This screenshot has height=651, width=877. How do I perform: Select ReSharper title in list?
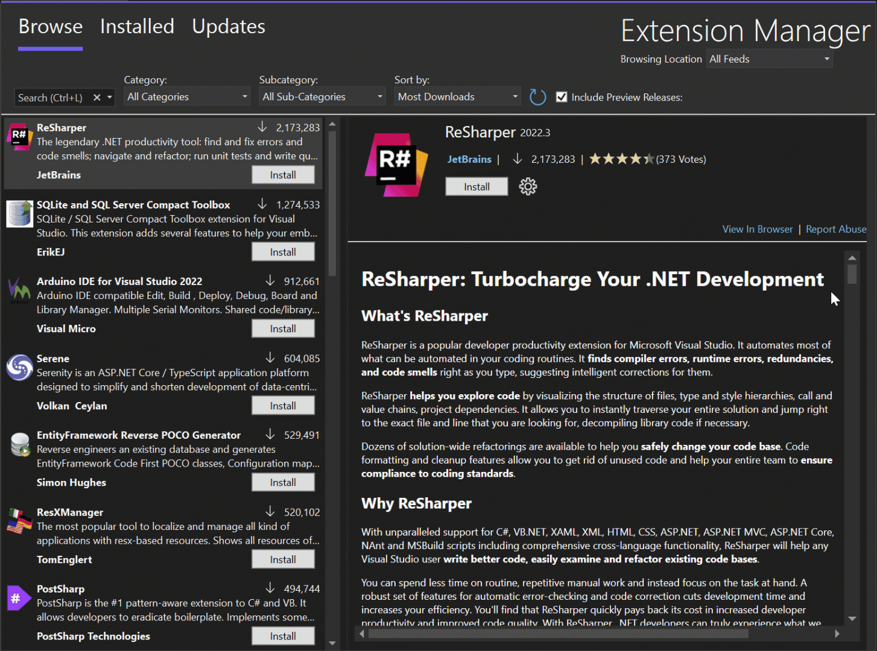point(62,128)
